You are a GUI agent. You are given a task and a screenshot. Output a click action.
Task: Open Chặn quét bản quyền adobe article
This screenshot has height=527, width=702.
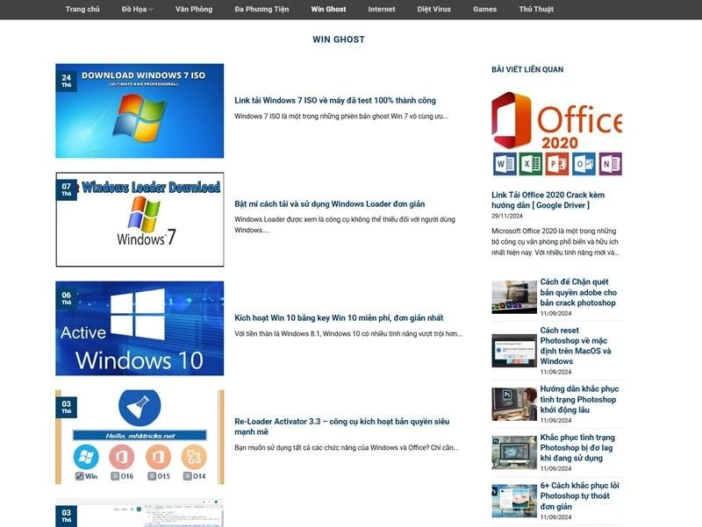pyautogui.click(x=578, y=292)
